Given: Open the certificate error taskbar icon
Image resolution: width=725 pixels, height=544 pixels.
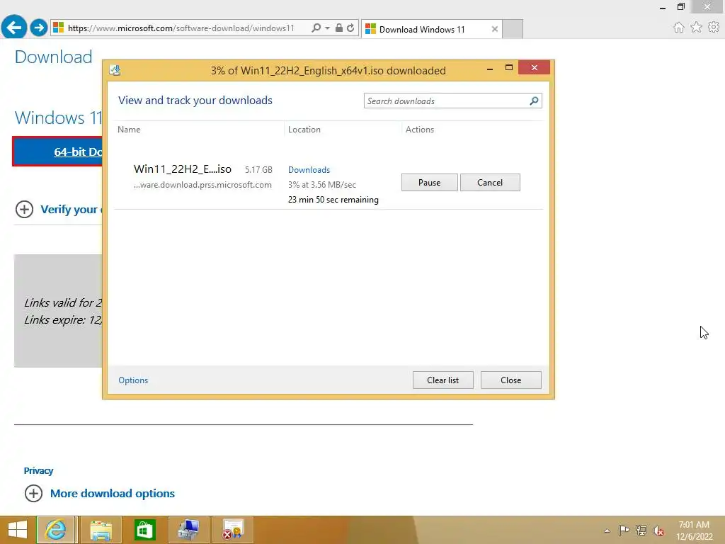Looking at the screenshot, I should 232,530.
